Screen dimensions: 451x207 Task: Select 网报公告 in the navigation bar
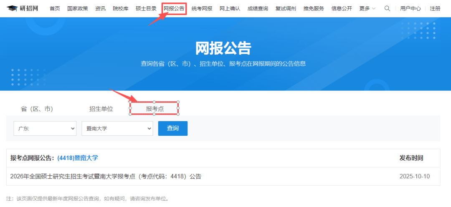click(174, 9)
